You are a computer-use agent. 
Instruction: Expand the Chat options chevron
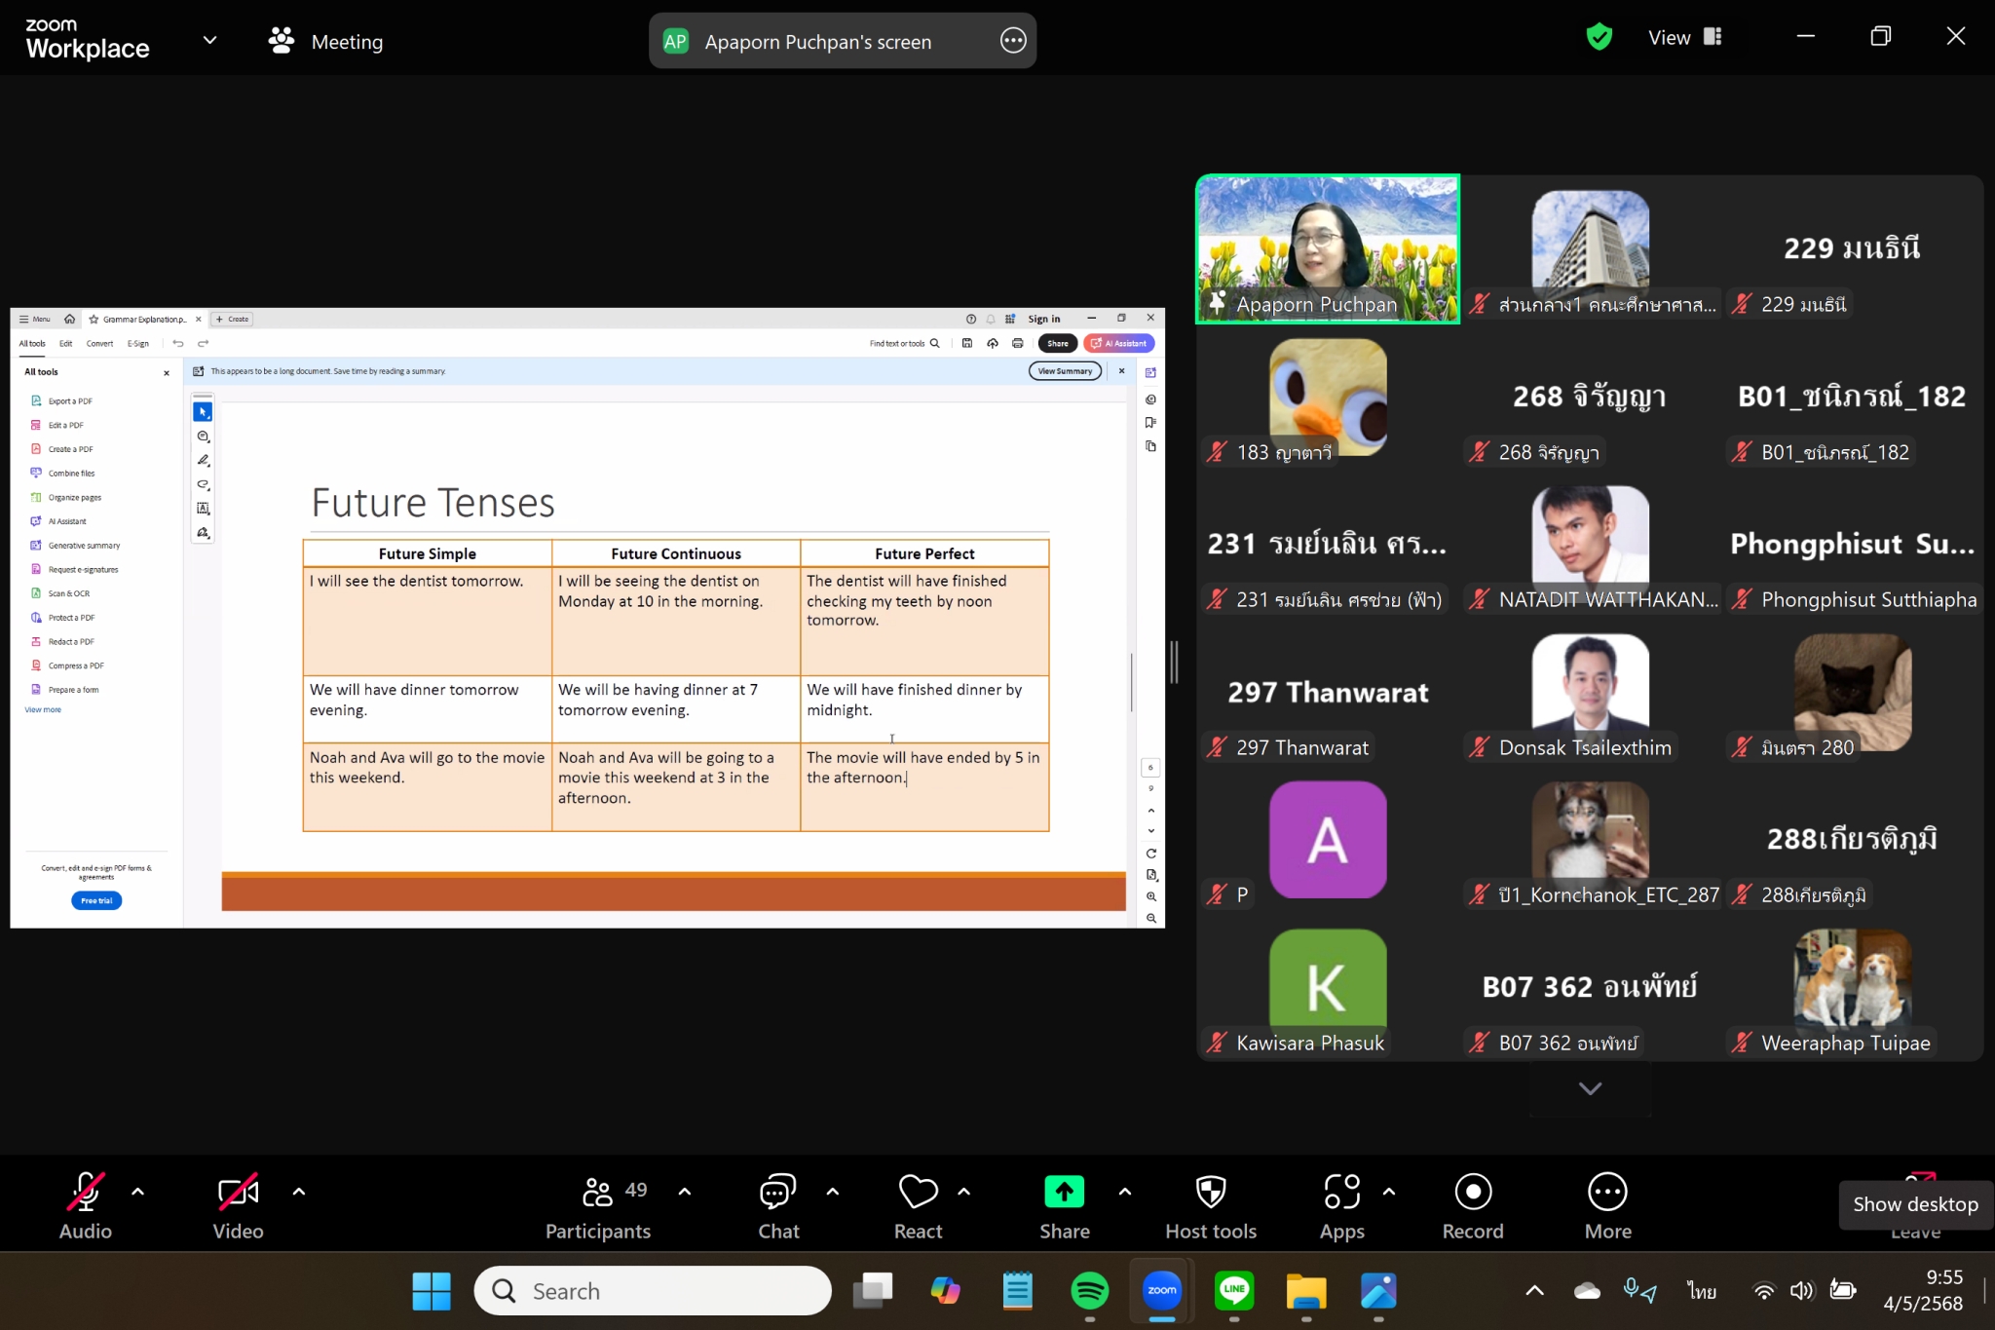[x=833, y=1191]
